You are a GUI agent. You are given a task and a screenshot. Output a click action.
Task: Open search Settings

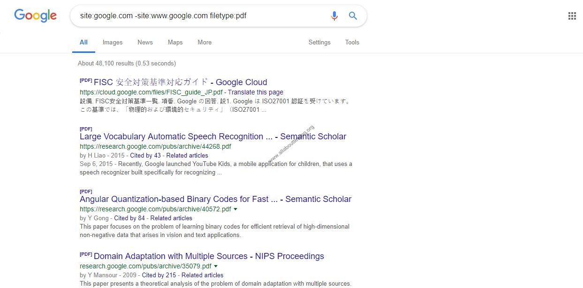coord(319,42)
